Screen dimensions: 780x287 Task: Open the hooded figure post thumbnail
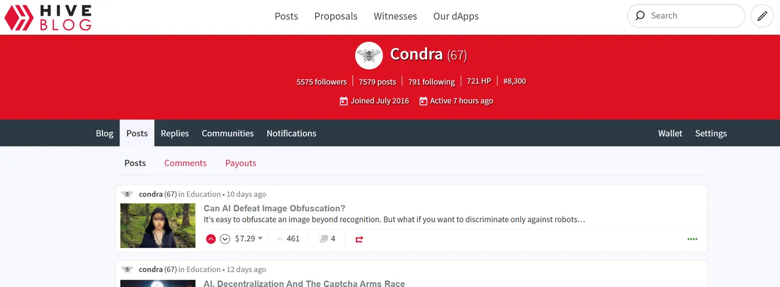coord(158,226)
